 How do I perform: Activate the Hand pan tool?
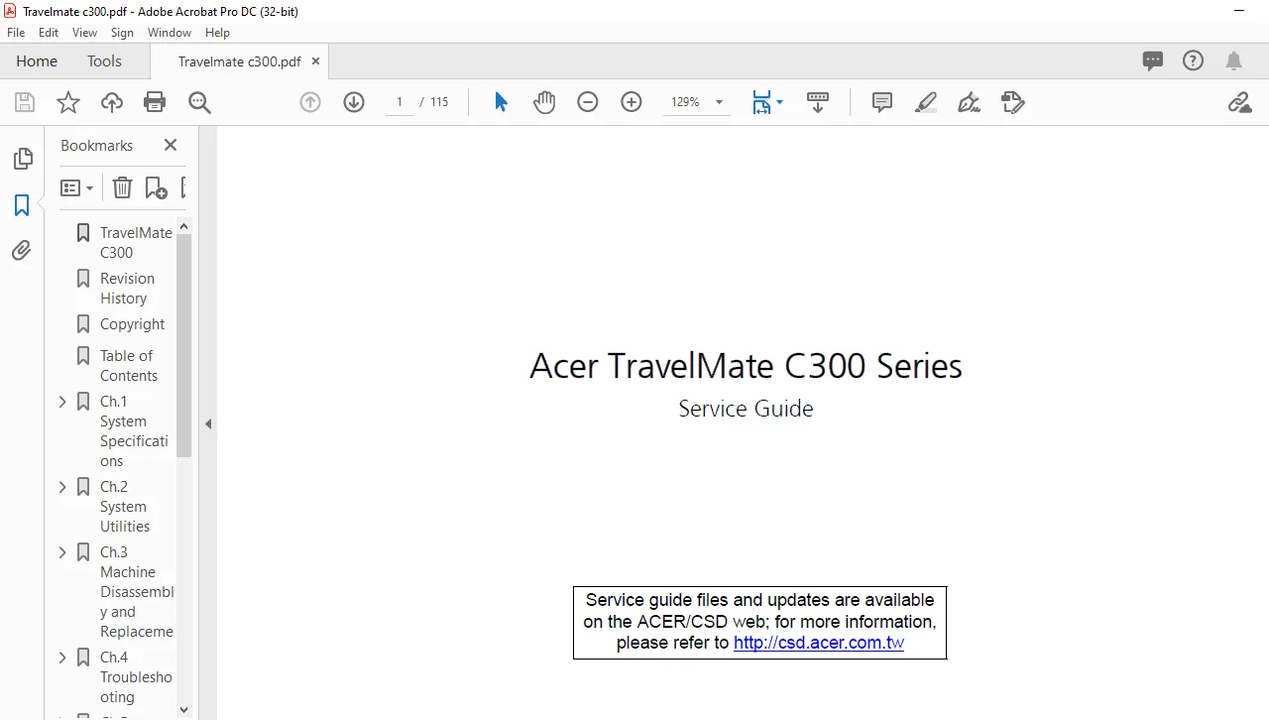pyautogui.click(x=544, y=102)
